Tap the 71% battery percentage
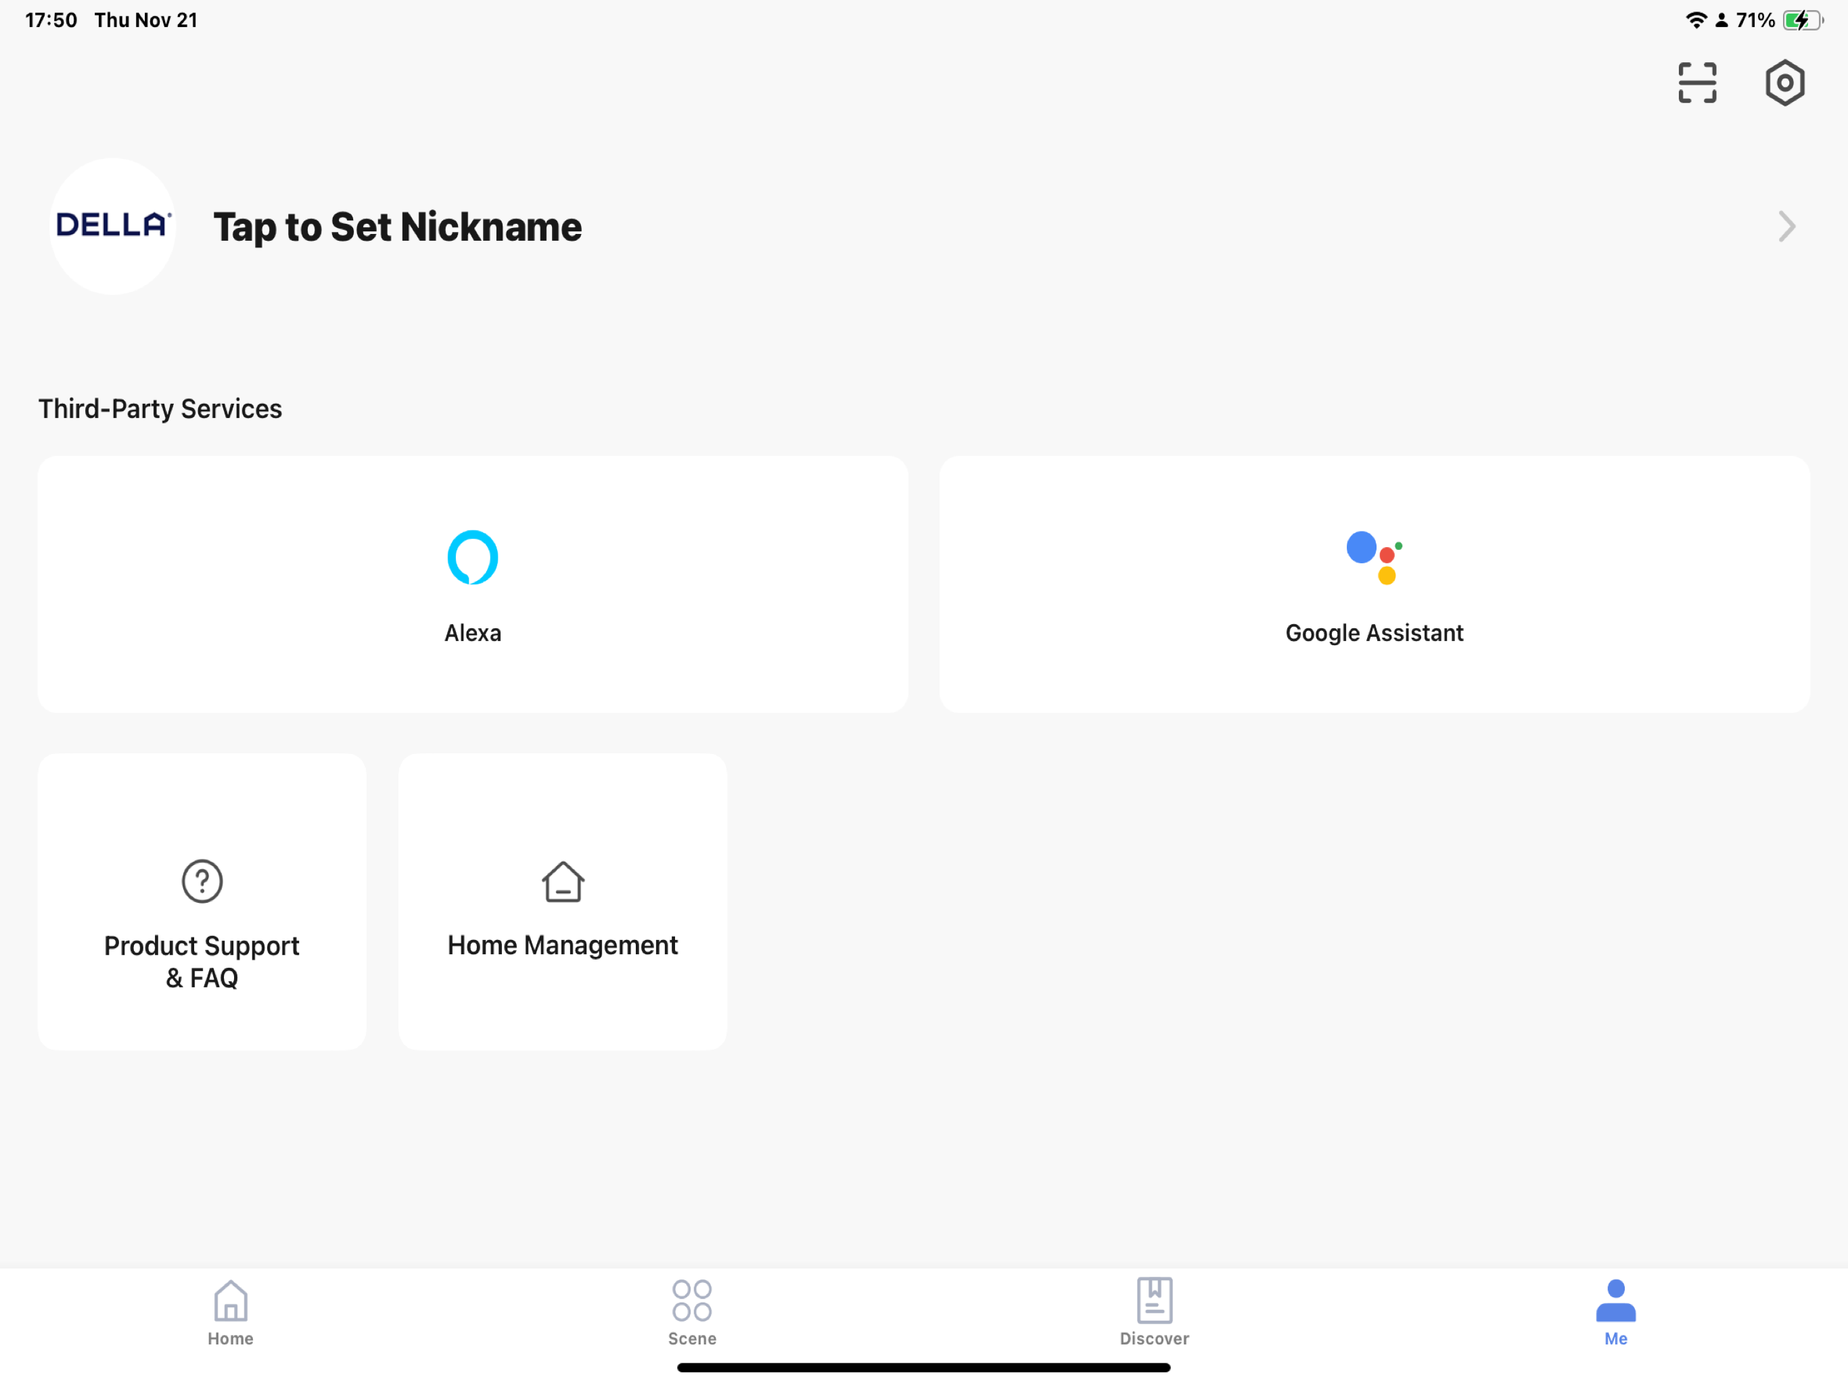The width and height of the screenshot is (1848, 1385). point(1755,20)
